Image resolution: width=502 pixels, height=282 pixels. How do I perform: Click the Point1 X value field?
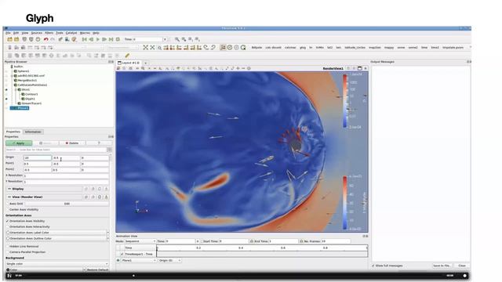[x=38, y=164]
